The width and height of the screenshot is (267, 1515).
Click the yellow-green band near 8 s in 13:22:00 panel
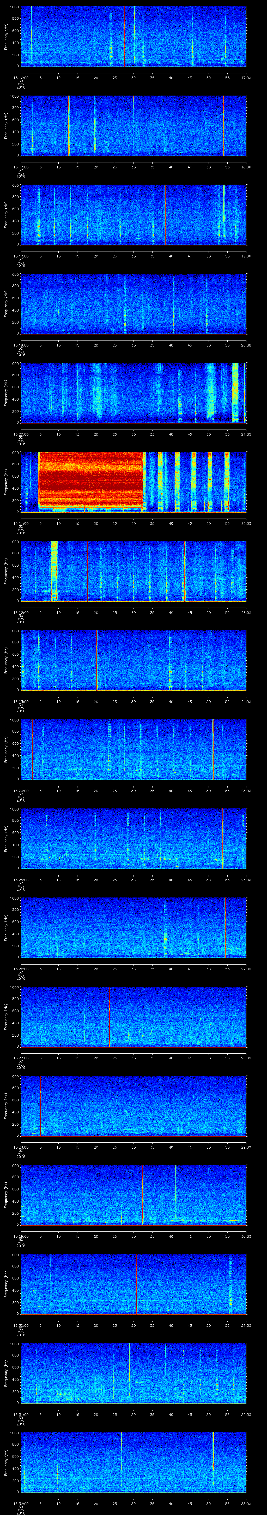(54, 571)
